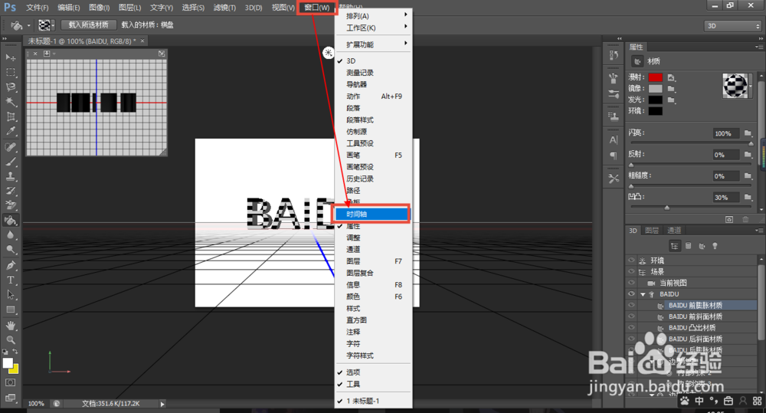Image resolution: width=766 pixels, height=413 pixels.
Task: Select the 3D Material Drop tool
Action: coord(10,221)
